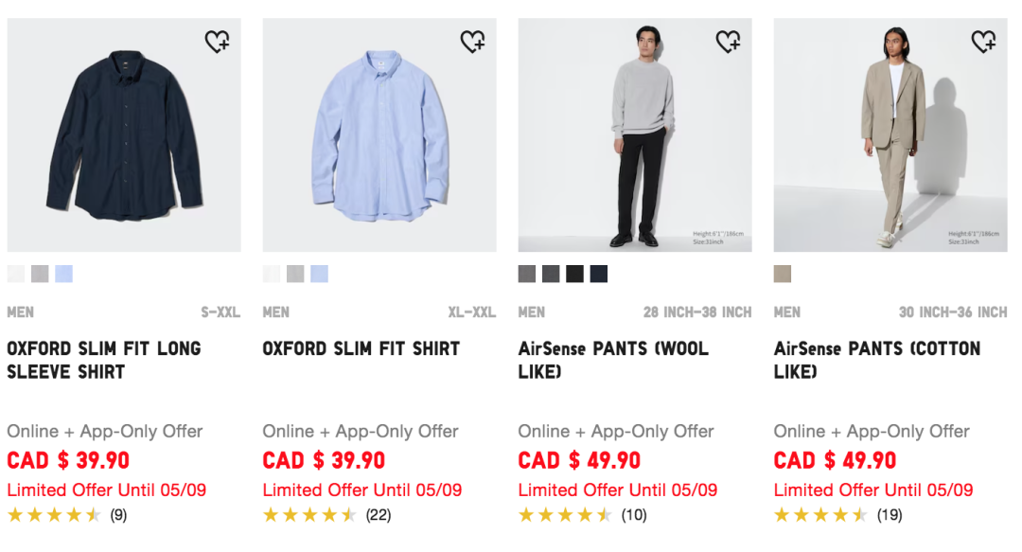Choose gray swatch for Oxford Long Sleeve Shirt
The image size is (1022, 552).
tap(40, 274)
